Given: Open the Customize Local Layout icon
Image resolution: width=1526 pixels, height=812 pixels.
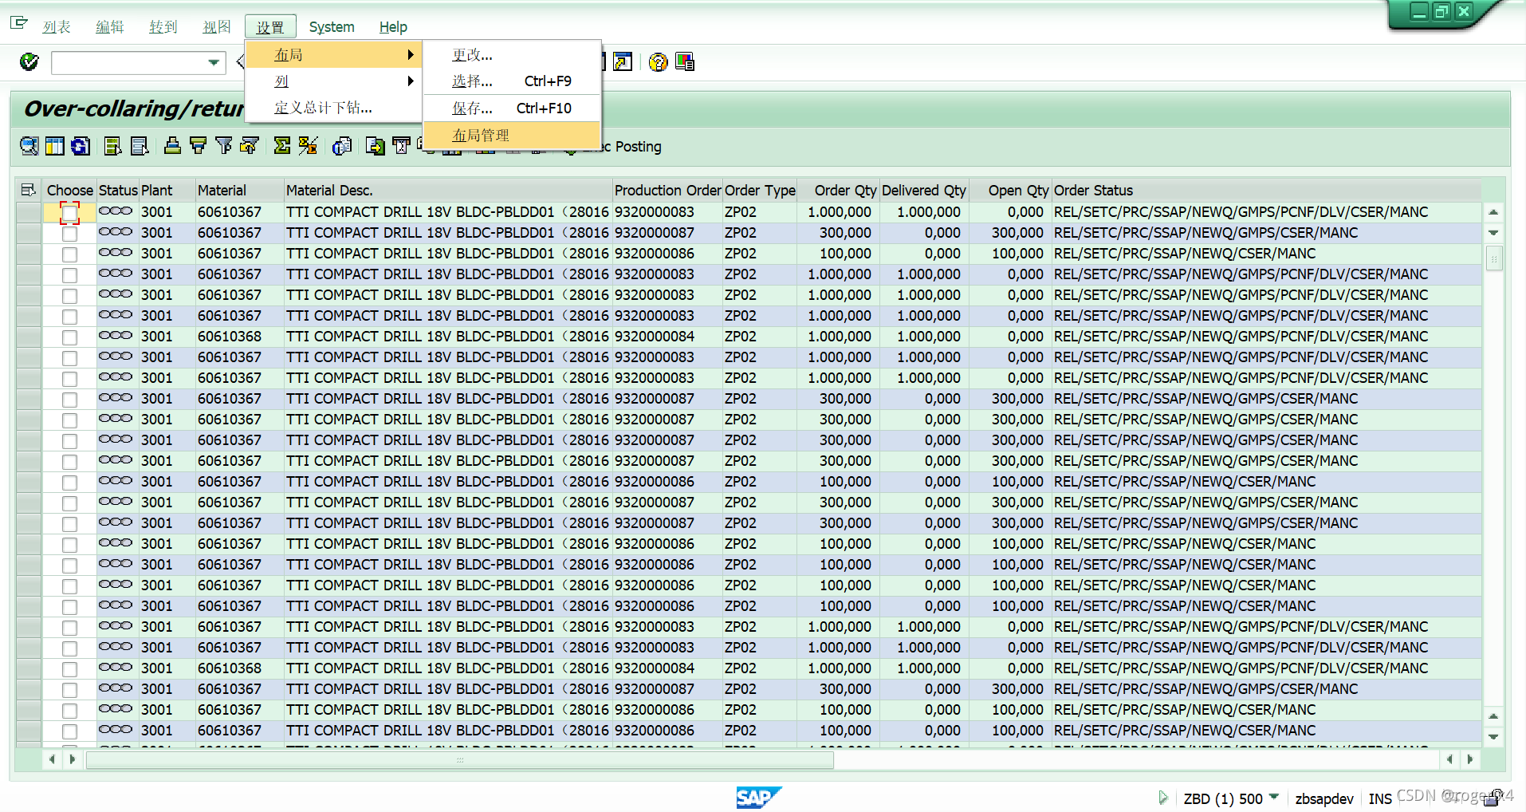Looking at the screenshot, I should 685,61.
